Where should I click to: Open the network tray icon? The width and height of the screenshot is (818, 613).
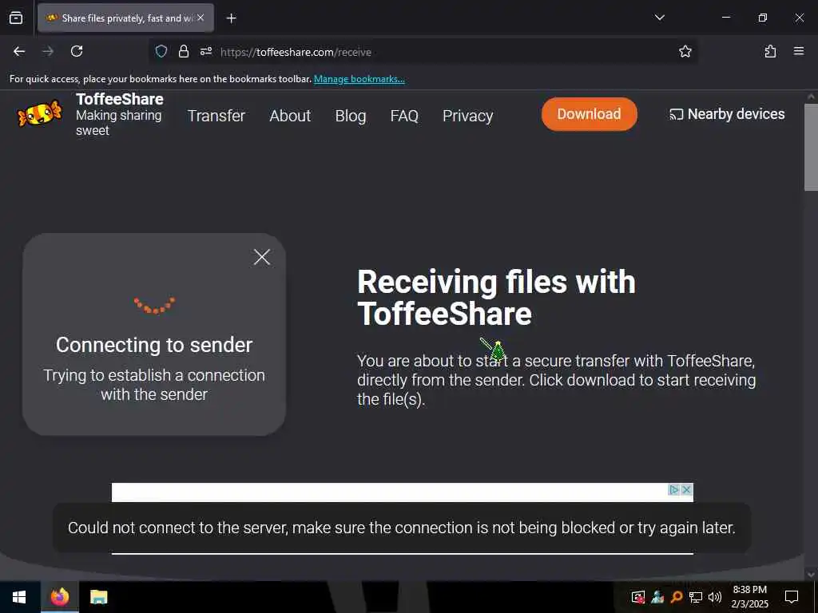(696, 597)
